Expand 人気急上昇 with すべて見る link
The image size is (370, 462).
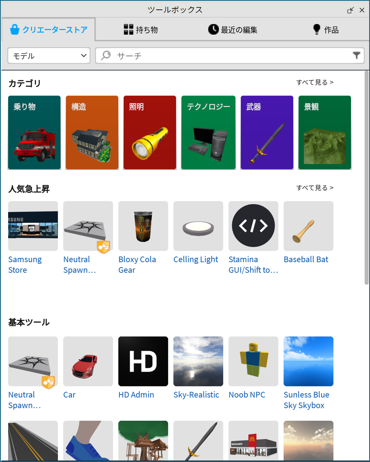[315, 188]
